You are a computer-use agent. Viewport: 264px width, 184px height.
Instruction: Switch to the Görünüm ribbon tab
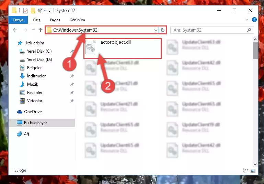point(77,20)
